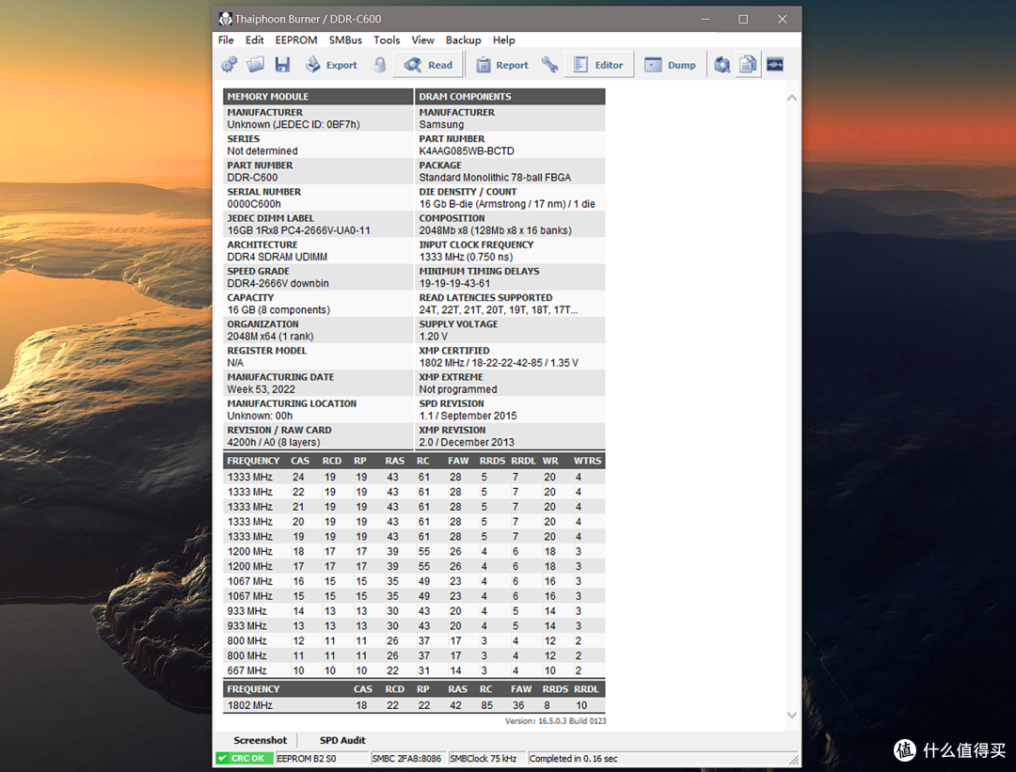Open a file with the folder icon
The width and height of the screenshot is (1016, 772).
tap(255, 65)
